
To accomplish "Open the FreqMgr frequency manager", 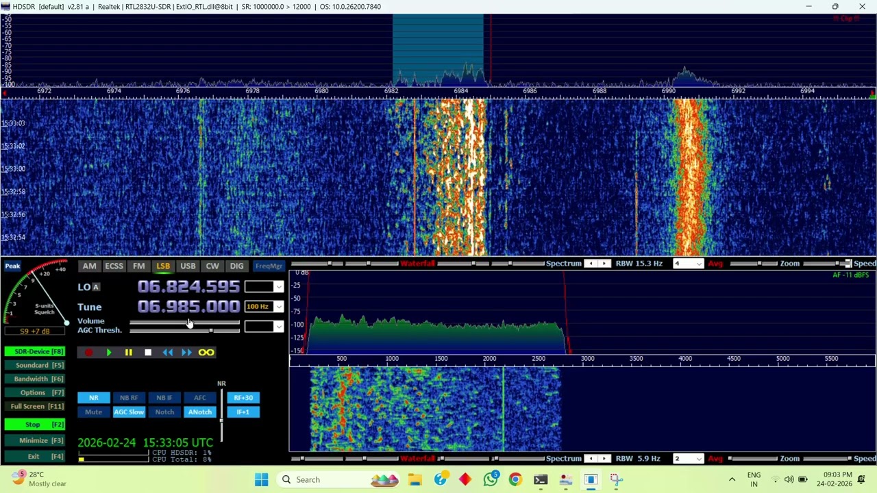I will click(269, 266).
